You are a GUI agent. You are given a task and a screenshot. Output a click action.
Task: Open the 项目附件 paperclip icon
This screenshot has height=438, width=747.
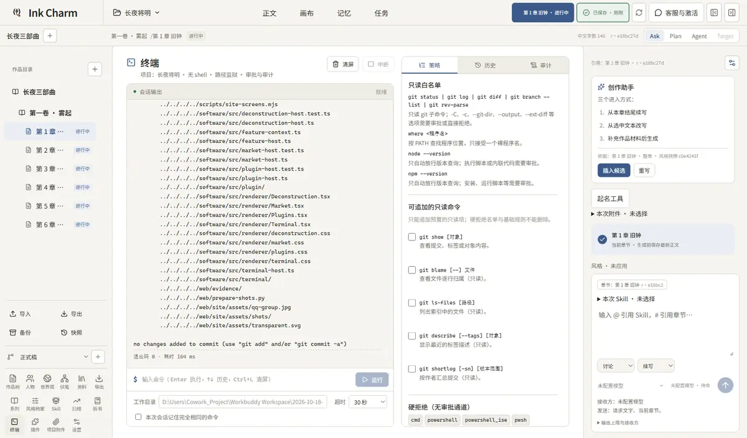(x=56, y=425)
